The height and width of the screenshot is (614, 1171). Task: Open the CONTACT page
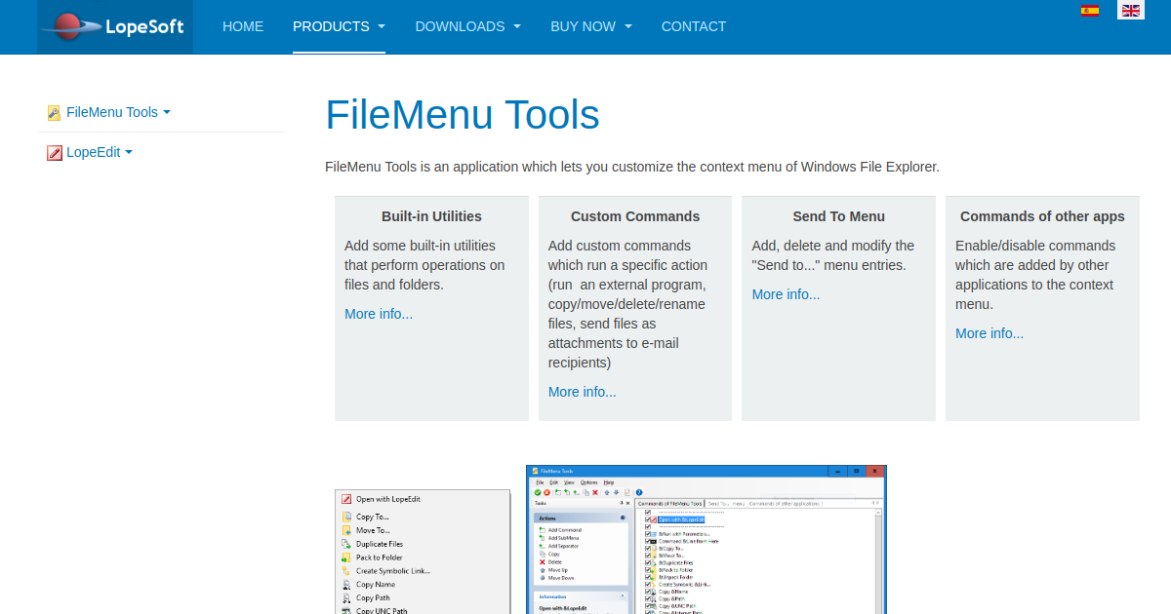pyautogui.click(x=694, y=26)
